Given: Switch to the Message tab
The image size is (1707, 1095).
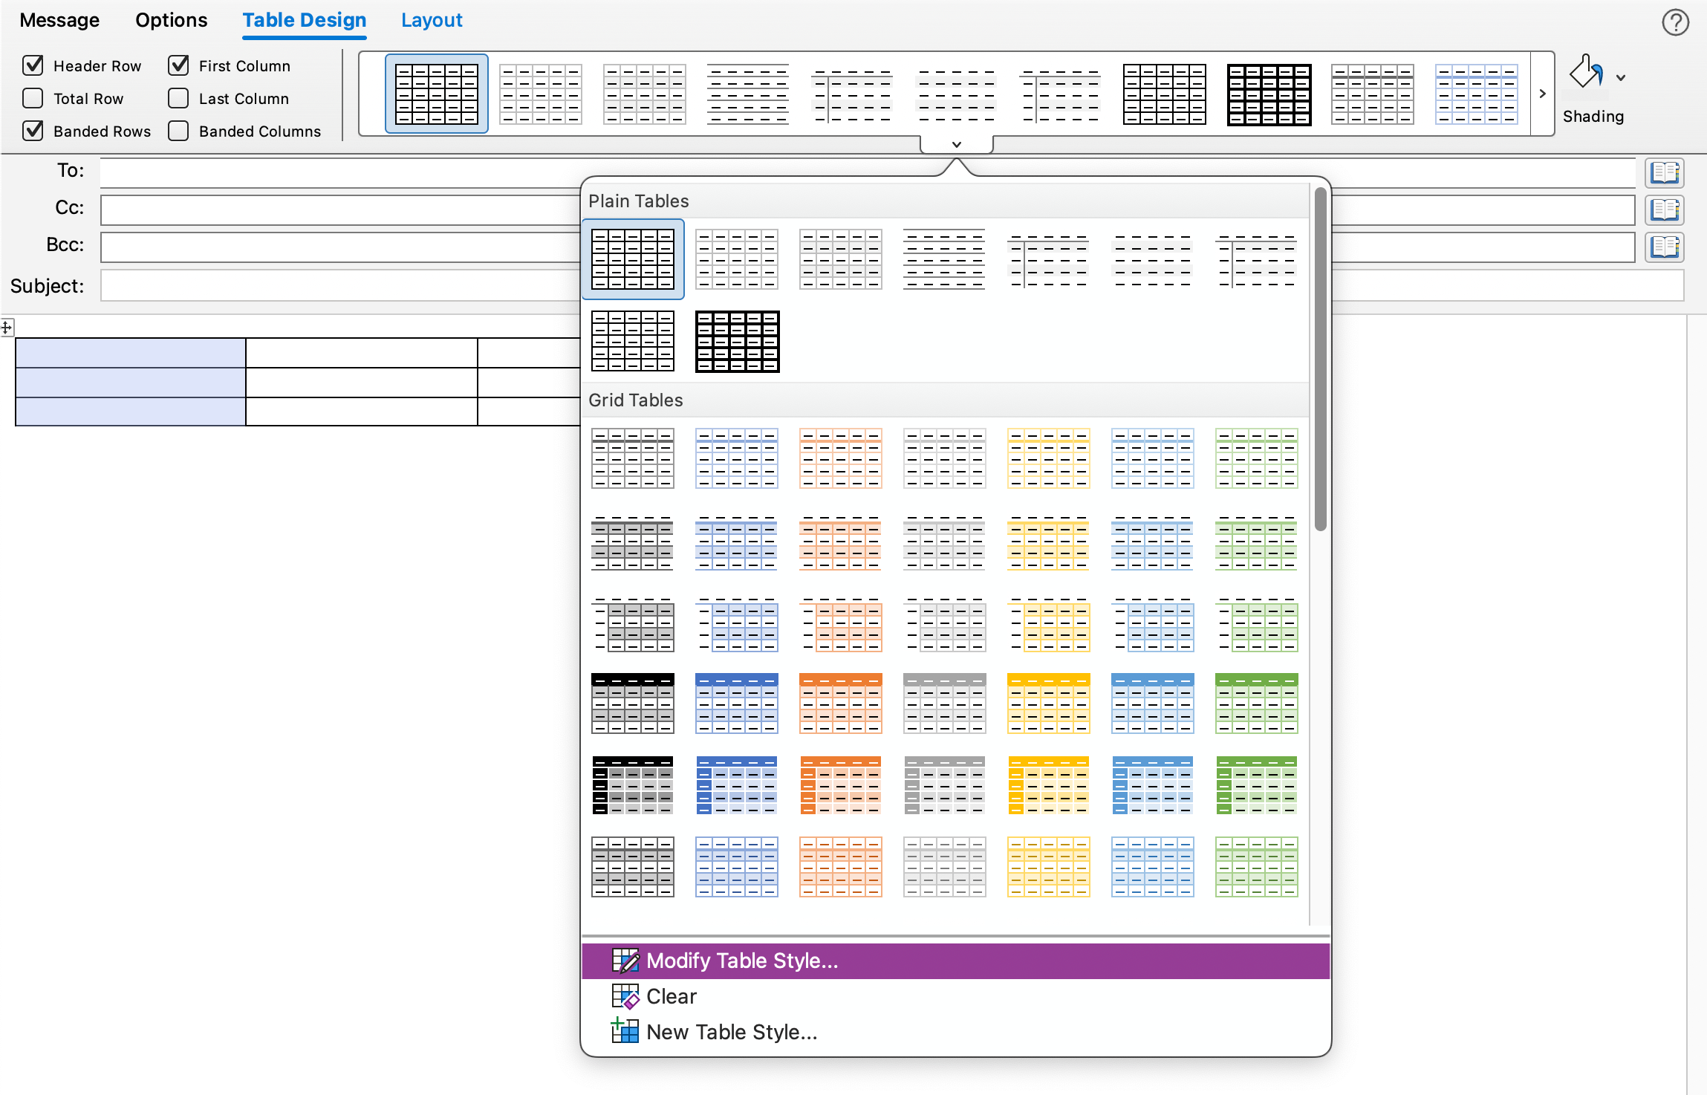Looking at the screenshot, I should pyautogui.click(x=59, y=20).
